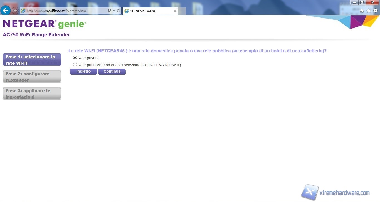Open 'Fase 3: applicare le impostazioni' step

[32, 94]
